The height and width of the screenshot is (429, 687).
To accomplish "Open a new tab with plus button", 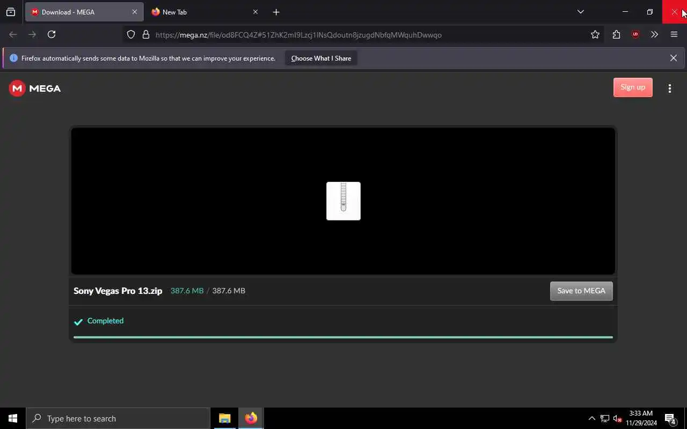I will point(276,12).
